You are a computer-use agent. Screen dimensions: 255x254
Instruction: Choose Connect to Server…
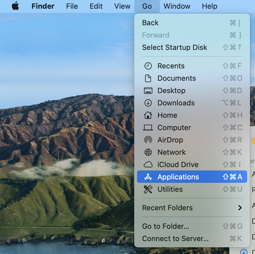(192, 239)
